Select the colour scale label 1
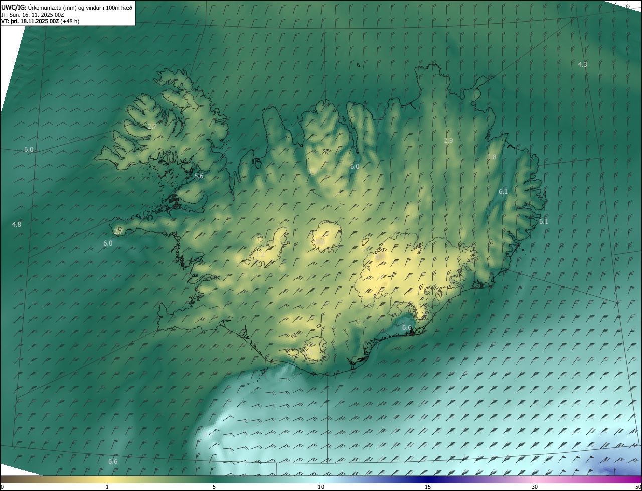 click(107, 487)
